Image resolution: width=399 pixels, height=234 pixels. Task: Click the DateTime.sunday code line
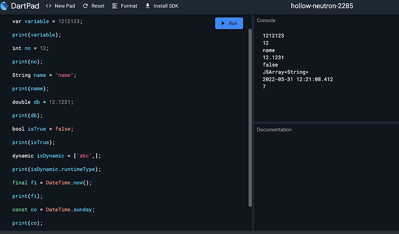(53, 210)
